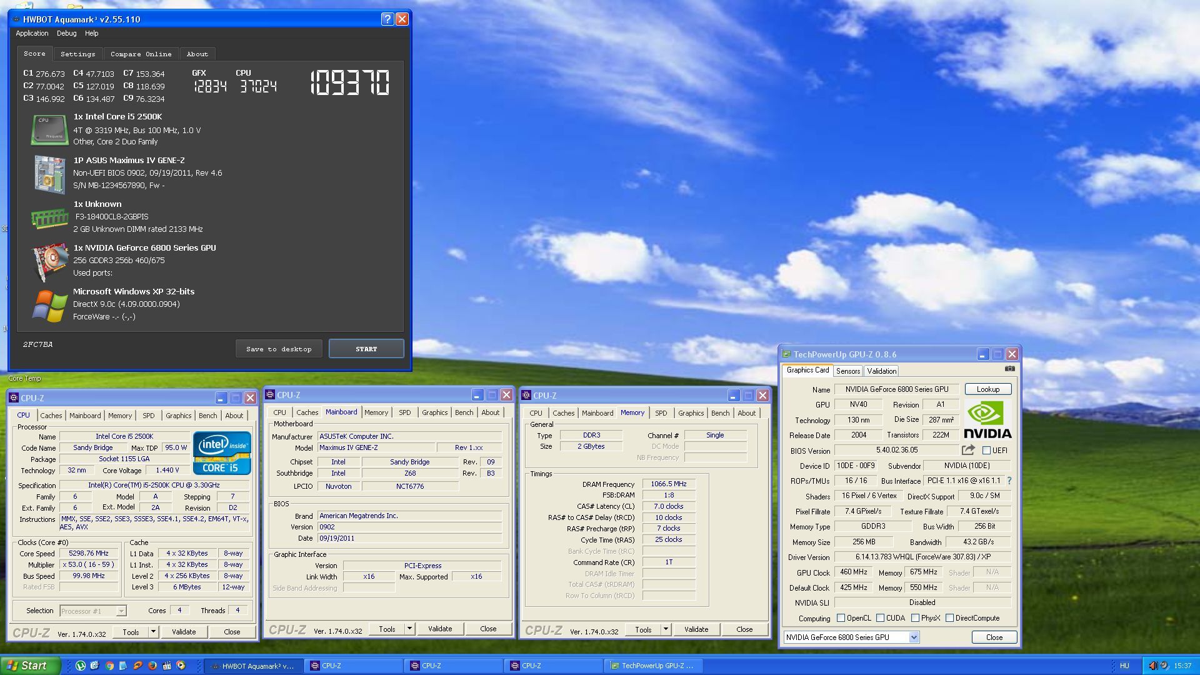Click Tools in the Mainboard CPU-Z window
The image size is (1200, 675).
coord(387,629)
